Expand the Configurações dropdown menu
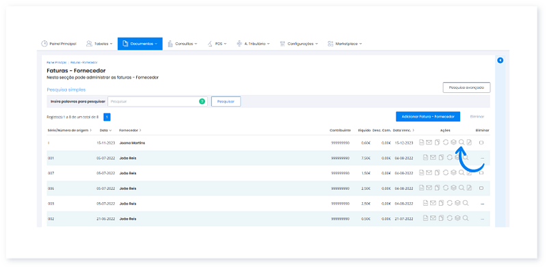The height and width of the screenshot is (268, 547). (x=299, y=44)
